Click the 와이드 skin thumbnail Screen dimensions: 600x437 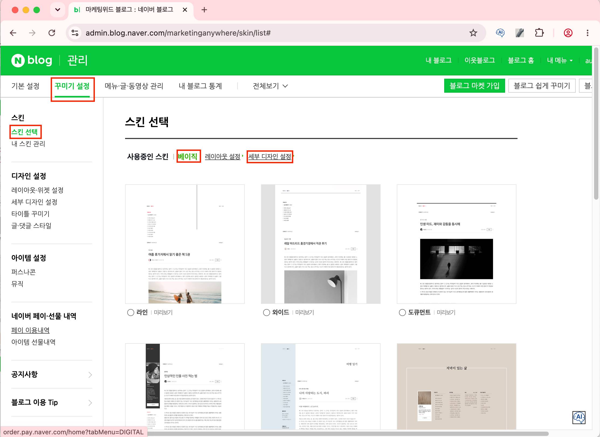pos(321,244)
